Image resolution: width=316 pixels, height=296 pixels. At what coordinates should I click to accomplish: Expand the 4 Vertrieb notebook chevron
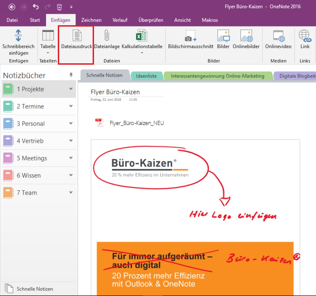[x=71, y=141]
